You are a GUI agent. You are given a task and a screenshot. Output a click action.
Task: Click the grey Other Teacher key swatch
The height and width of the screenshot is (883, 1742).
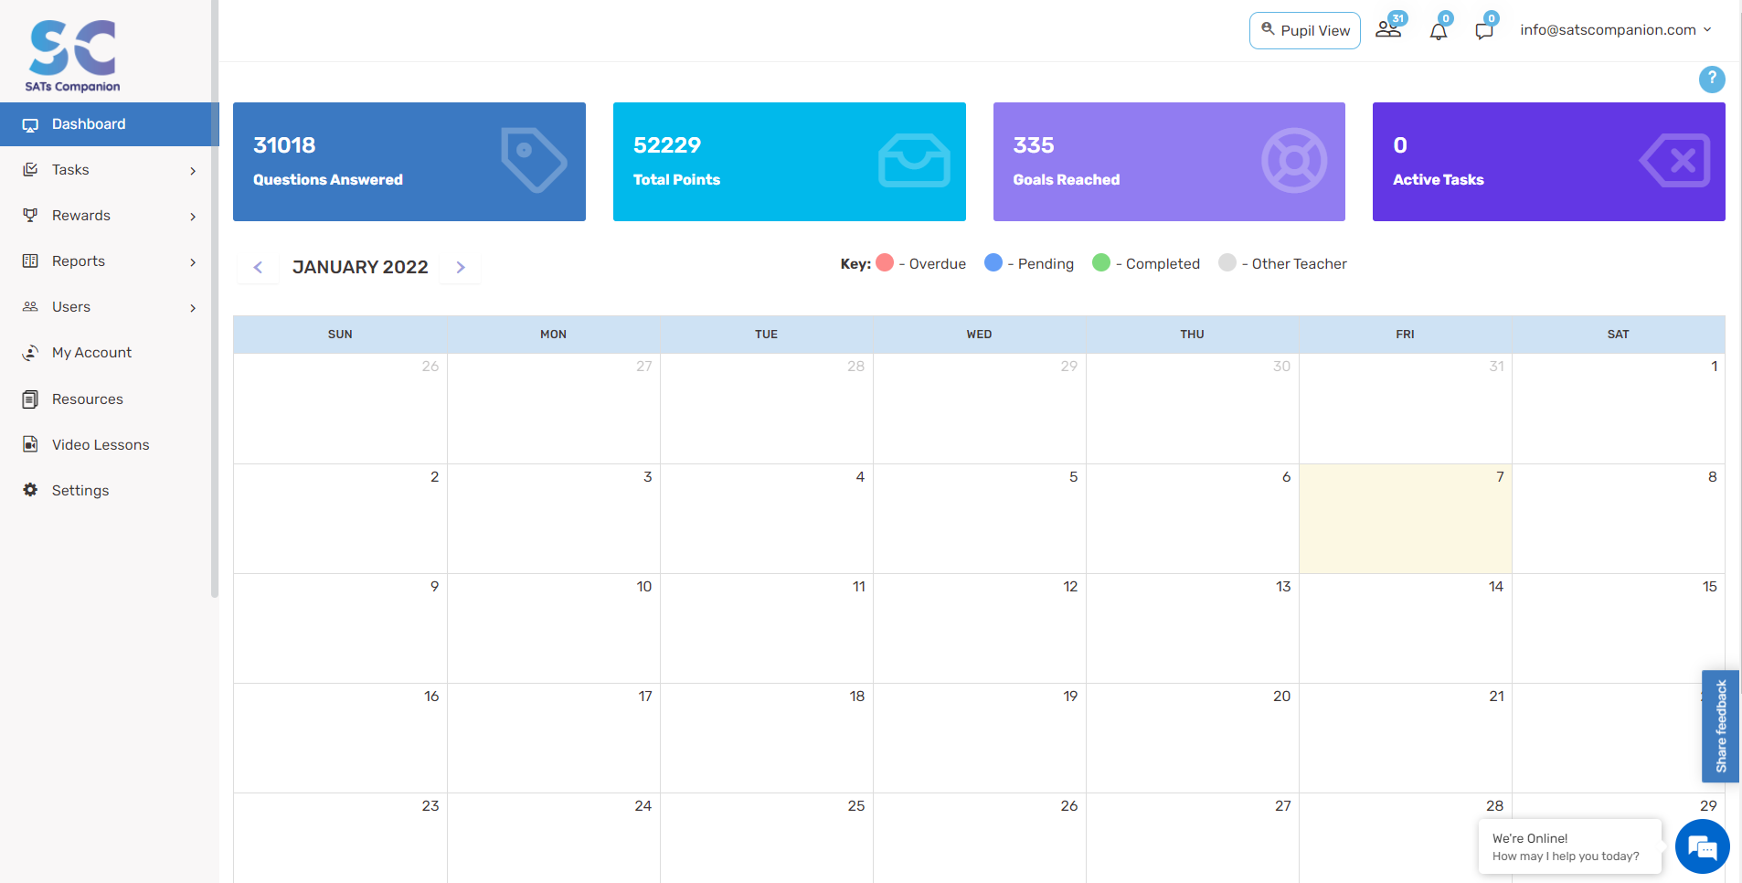point(1227,262)
